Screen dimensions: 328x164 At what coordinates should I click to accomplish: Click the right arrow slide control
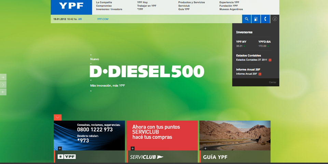tap(3, 77)
